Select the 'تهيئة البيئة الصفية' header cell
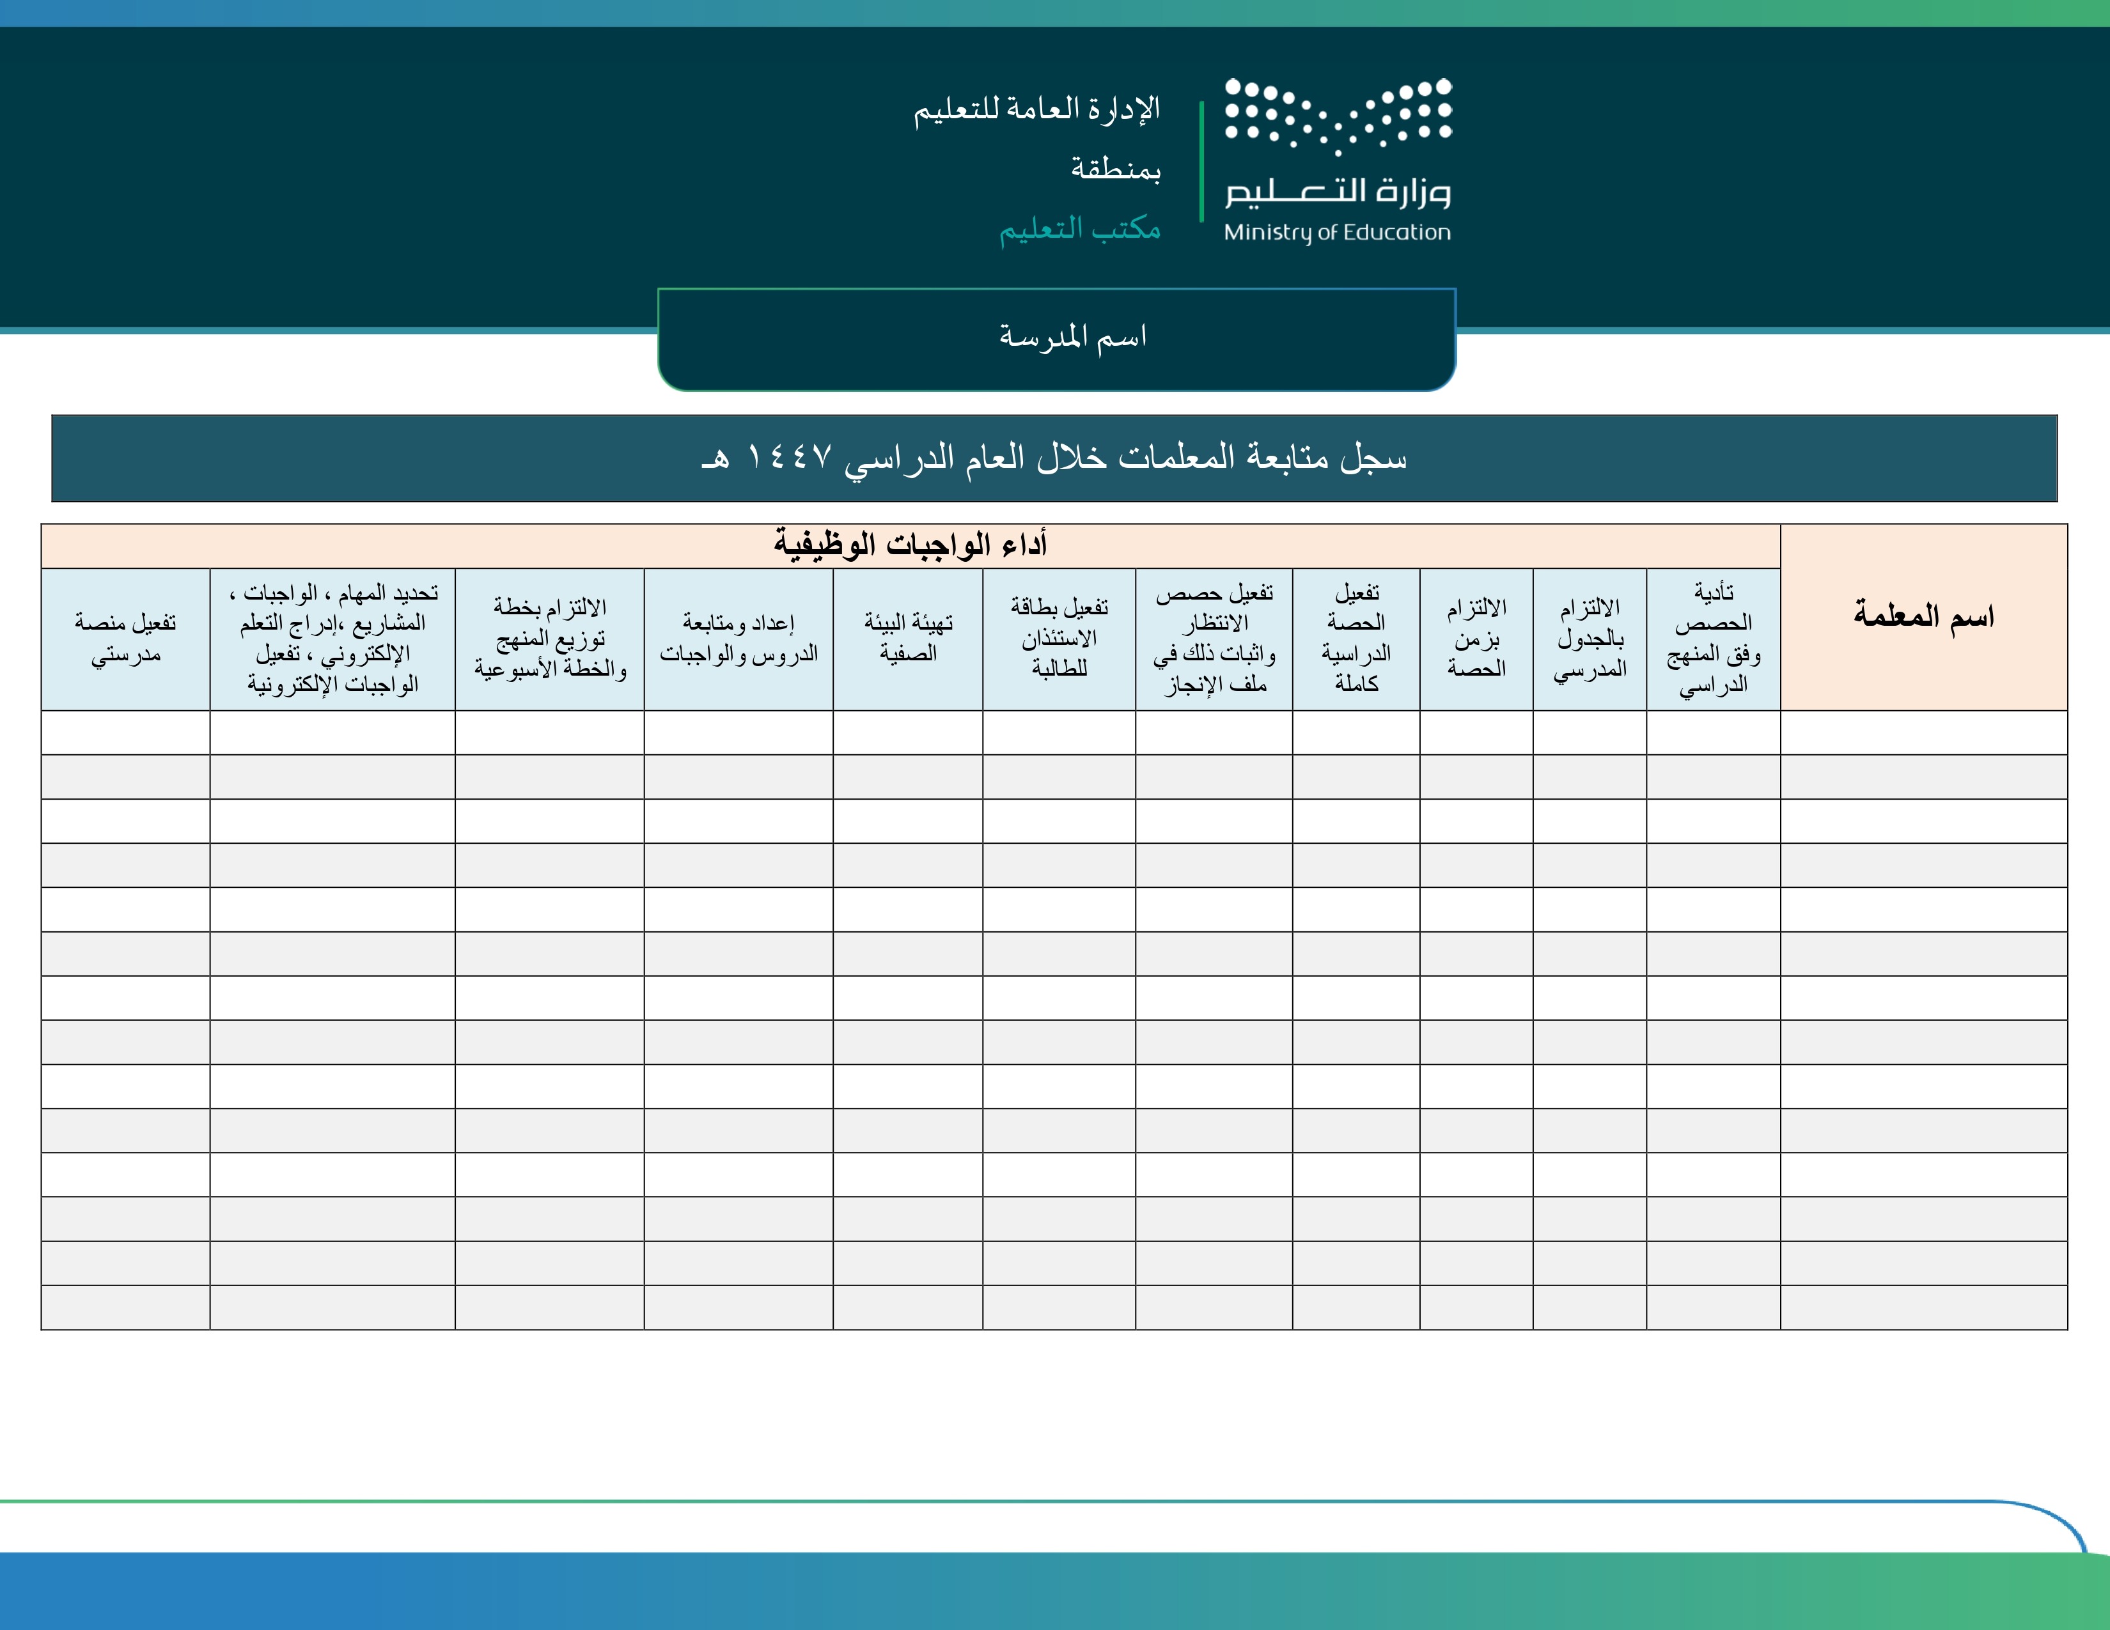 pyautogui.click(x=907, y=639)
